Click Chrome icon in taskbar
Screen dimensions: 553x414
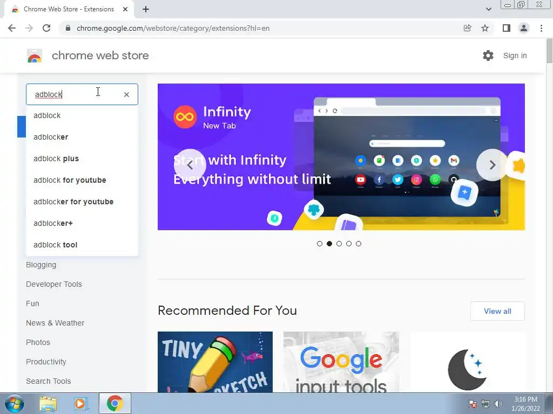[115, 403]
